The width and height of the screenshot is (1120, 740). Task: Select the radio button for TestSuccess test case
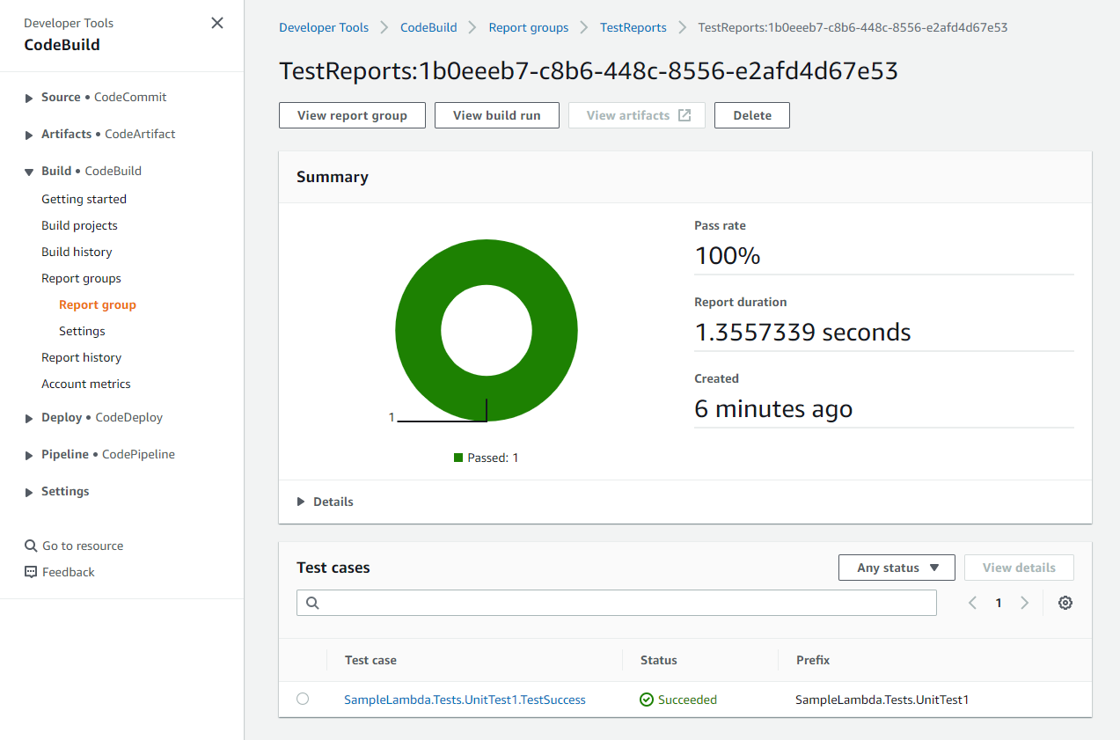pyautogui.click(x=303, y=699)
